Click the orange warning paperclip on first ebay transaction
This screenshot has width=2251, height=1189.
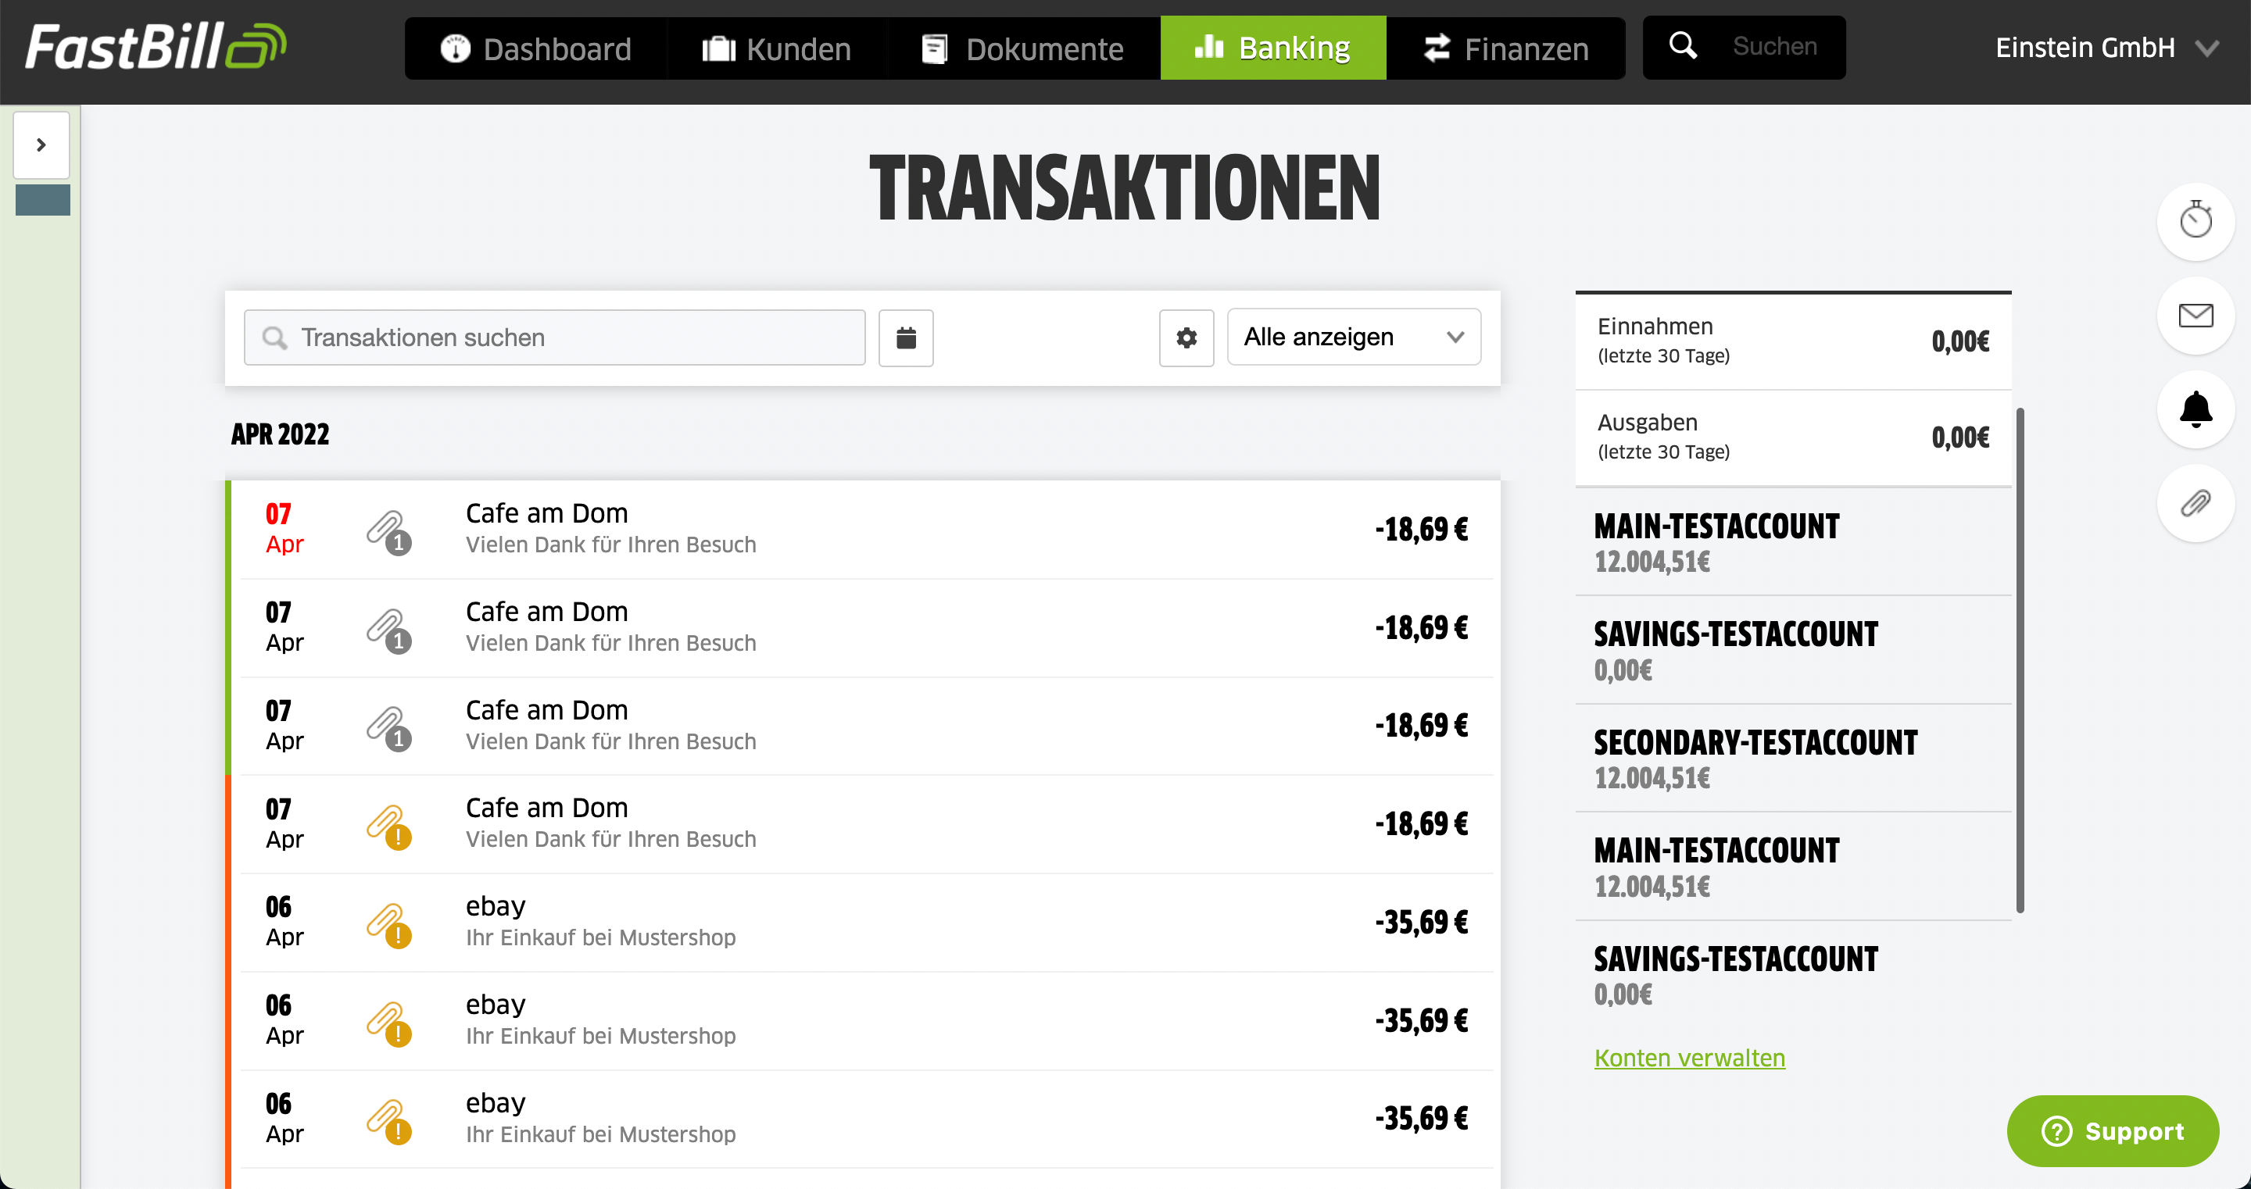pos(388,924)
